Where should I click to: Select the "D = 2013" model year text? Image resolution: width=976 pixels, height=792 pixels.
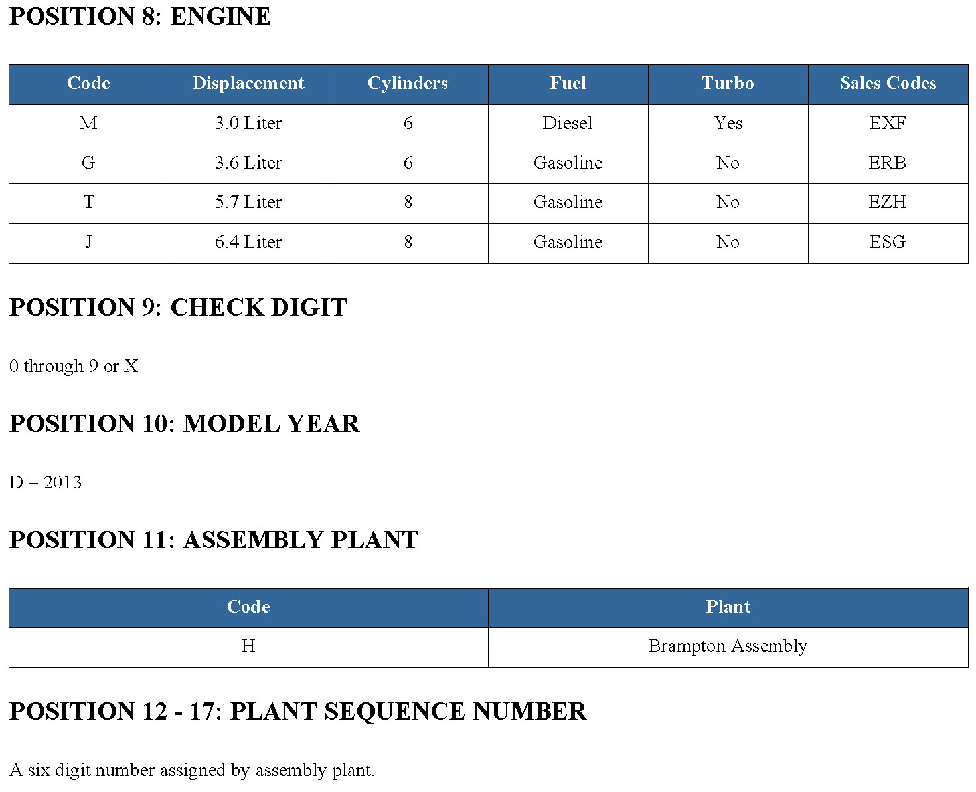tap(46, 483)
